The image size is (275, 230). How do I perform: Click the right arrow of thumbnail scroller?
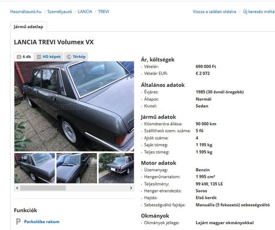click(x=131, y=188)
